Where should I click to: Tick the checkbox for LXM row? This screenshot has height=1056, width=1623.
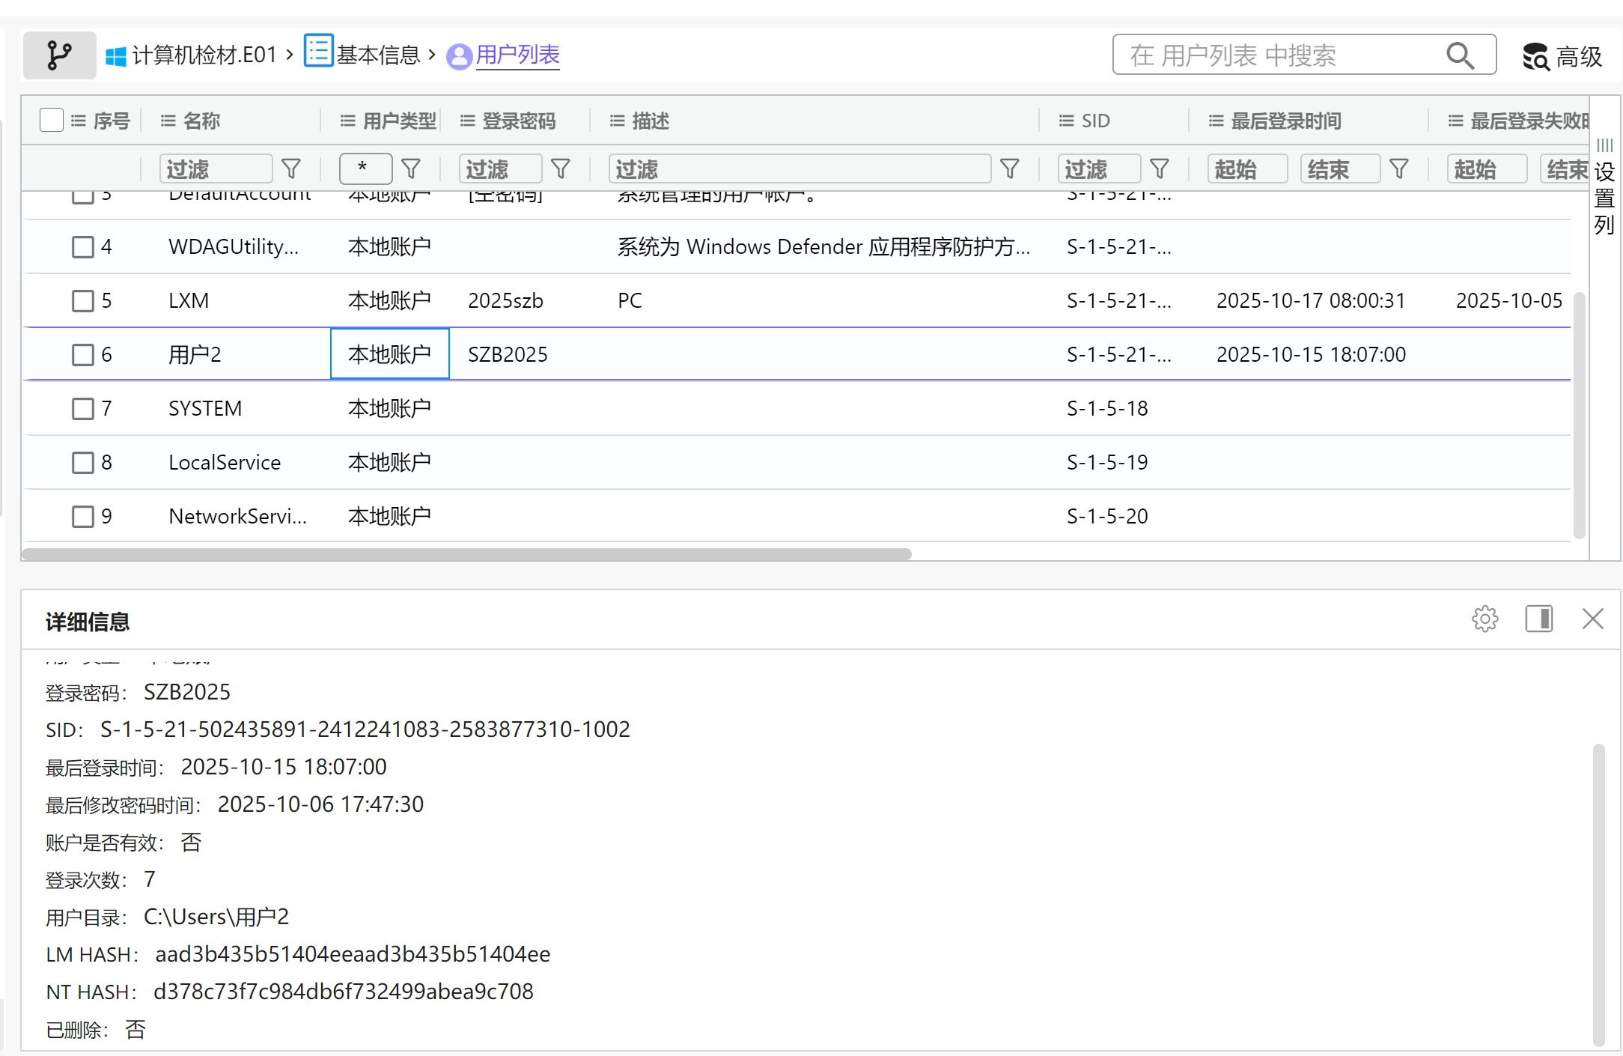click(82, 301)
